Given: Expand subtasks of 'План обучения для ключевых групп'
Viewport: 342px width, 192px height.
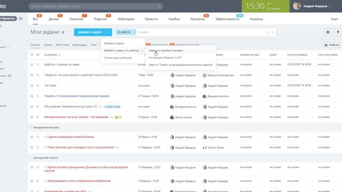Looking at the screenshot, I should (45, 147).
